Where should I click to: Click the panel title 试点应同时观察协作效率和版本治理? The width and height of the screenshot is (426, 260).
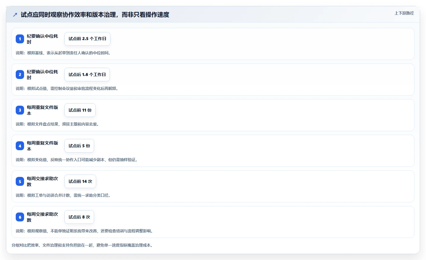coord(95,15)
